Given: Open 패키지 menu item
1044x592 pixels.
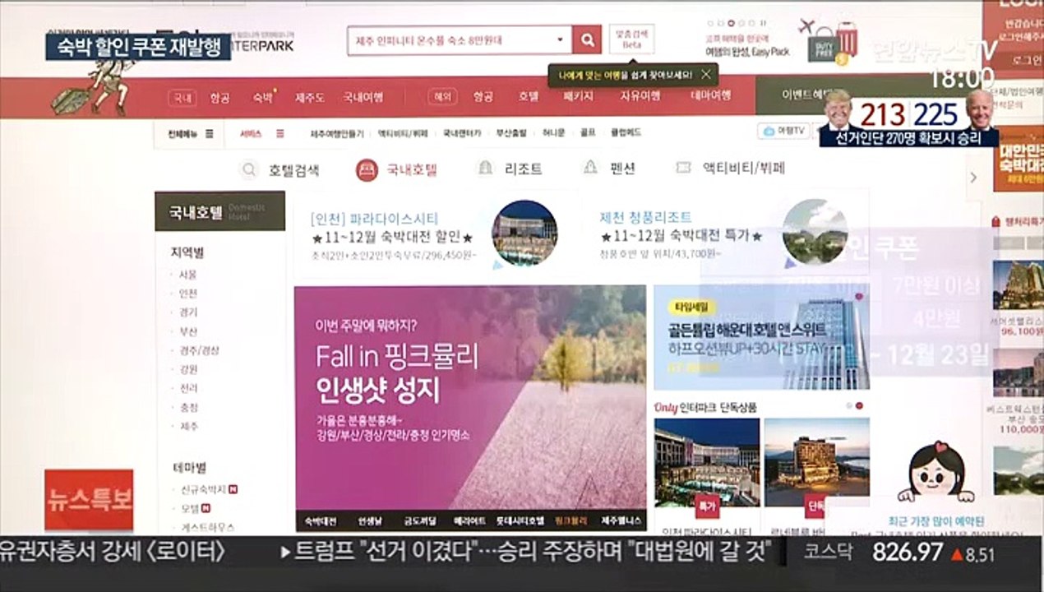Looking at the screenshot, I should click(x=578, y=97).
